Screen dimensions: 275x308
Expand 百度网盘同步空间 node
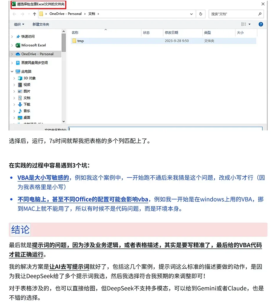(12, 63)
